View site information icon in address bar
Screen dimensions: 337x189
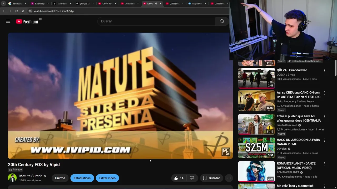coord(30,11)
